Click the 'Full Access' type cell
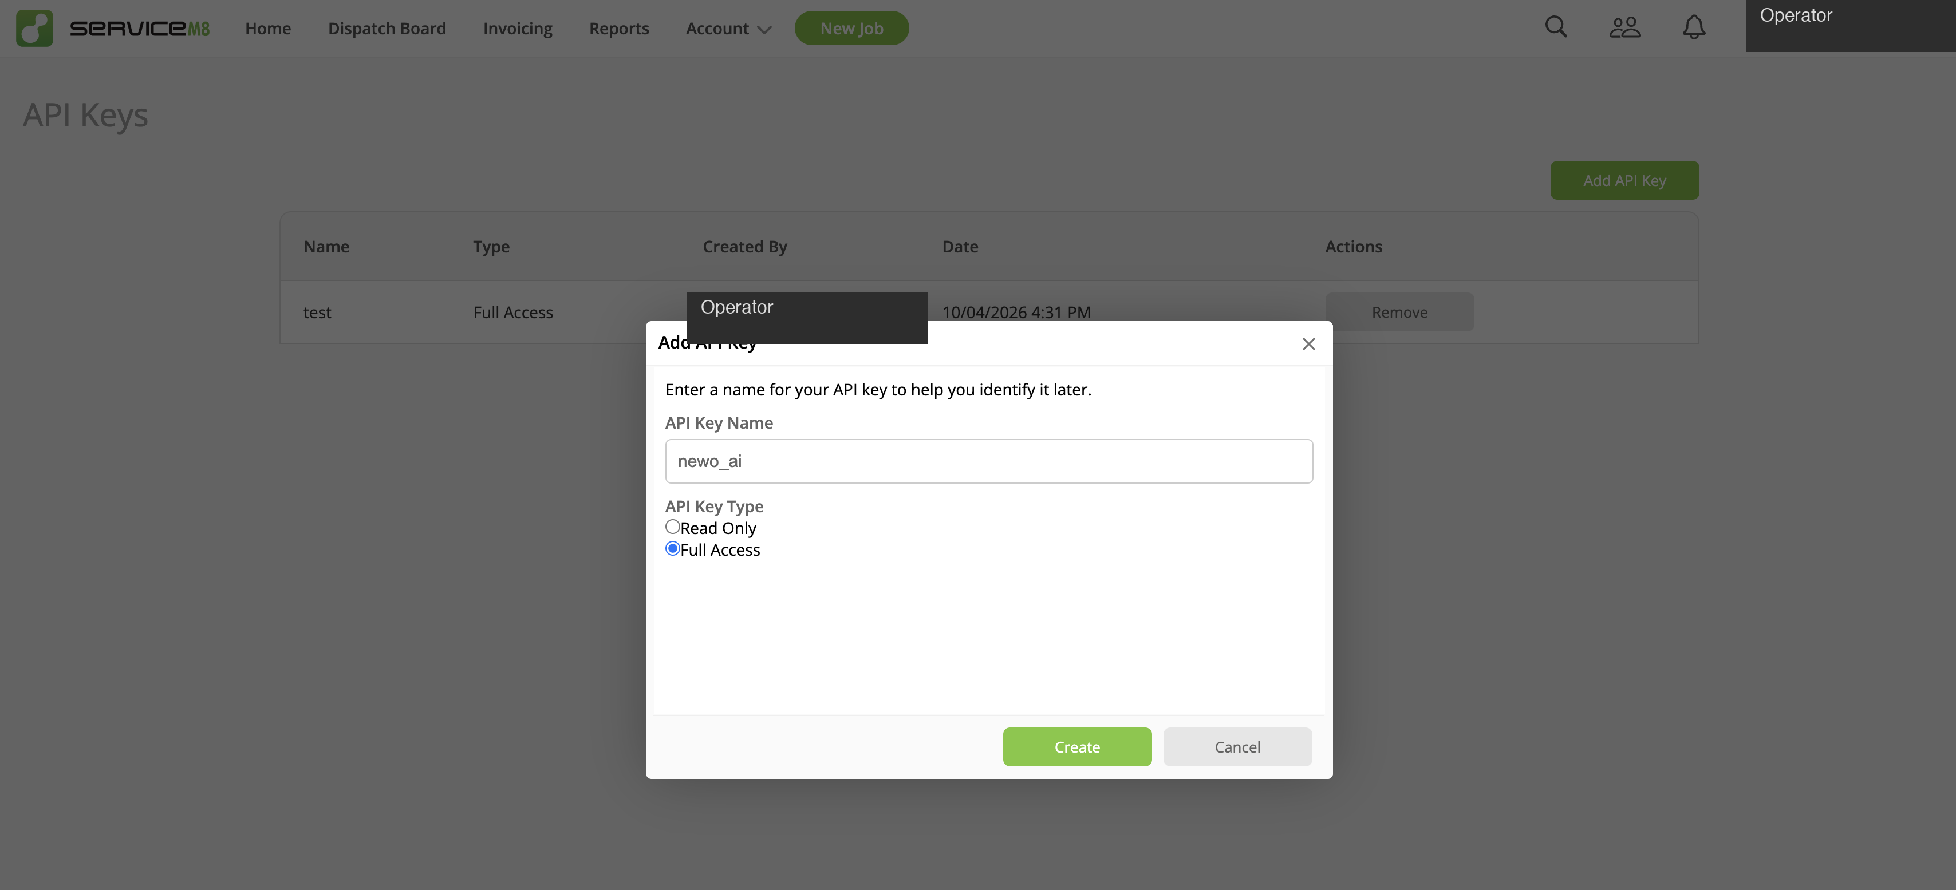Viewport: 1956px width, 890px height. [512, 313]
